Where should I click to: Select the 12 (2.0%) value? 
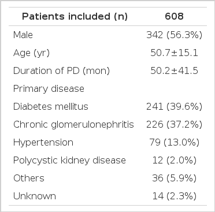174,161
